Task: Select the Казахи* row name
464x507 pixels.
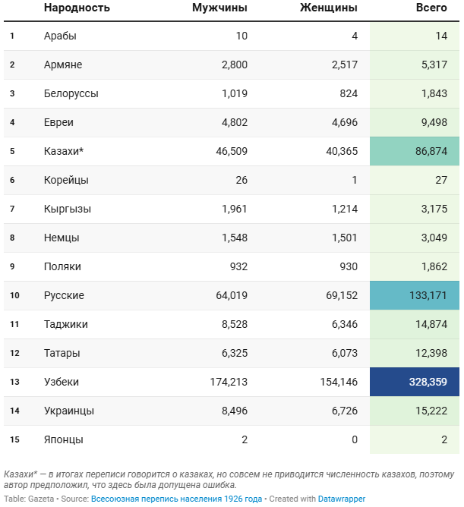Action: [x=64, y=151]
